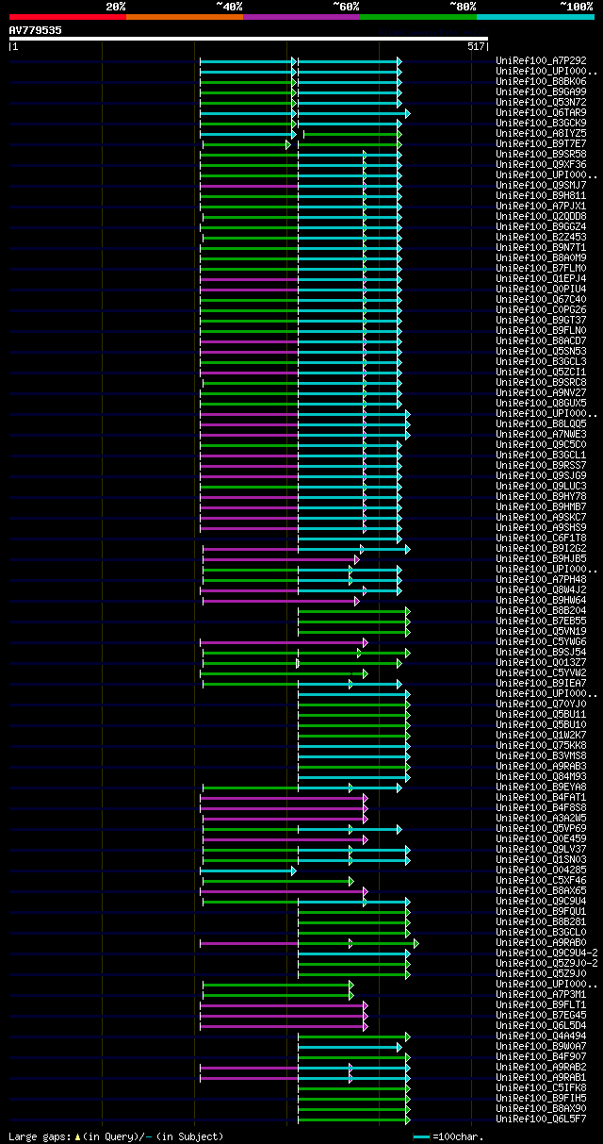Select the UniRef100_A7NWE3 hit label
603x1144 pixels.
[x=543, y=434]
